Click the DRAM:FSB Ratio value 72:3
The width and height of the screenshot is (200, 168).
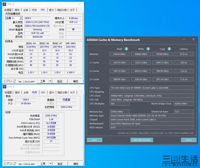coord(184,112)
